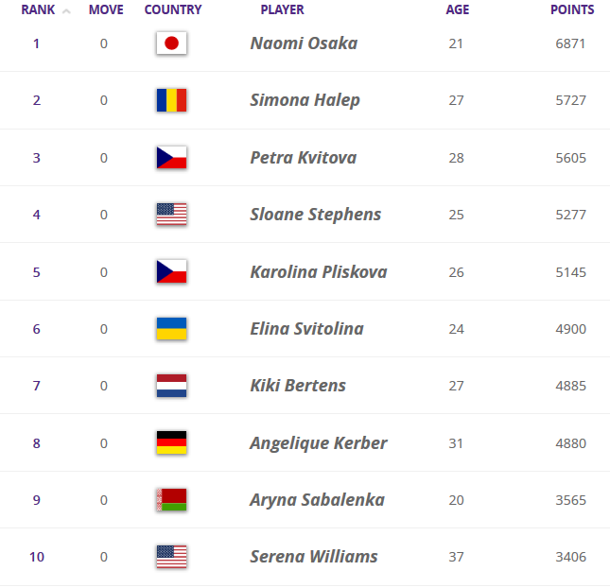Click the Czech flag beside Karolina Pliskova
Viewport: 610px width, 588px height.
171,272
